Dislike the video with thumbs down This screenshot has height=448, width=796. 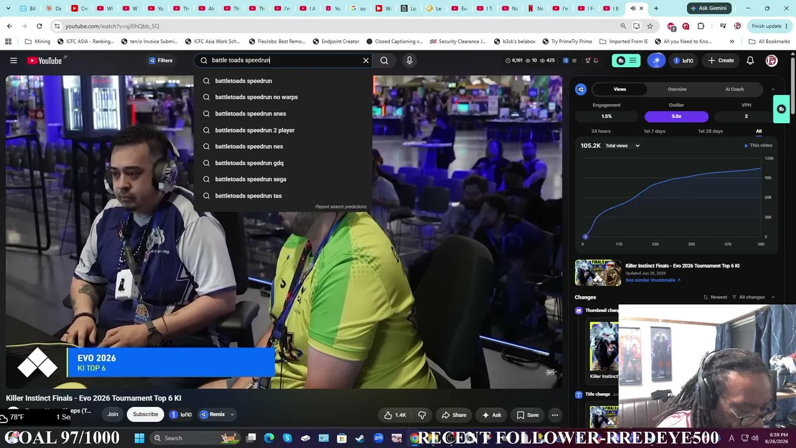point(422,415)
